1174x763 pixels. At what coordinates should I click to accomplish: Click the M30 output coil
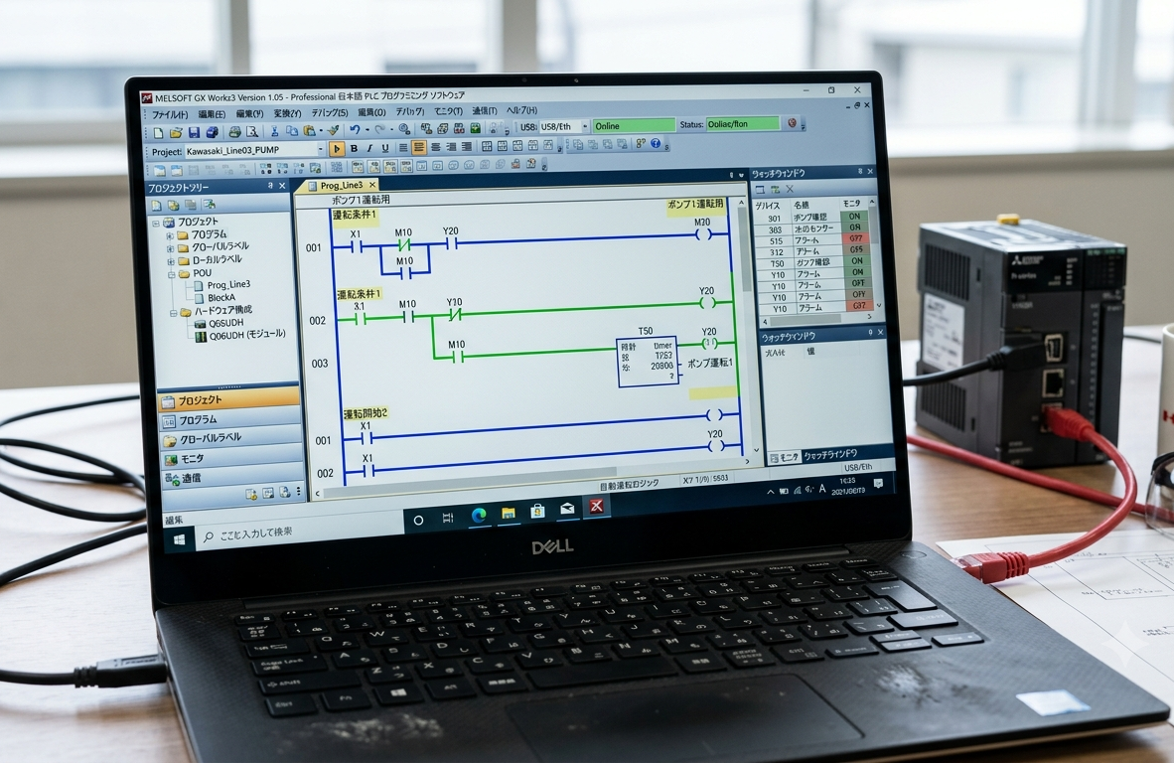point(703,233)
